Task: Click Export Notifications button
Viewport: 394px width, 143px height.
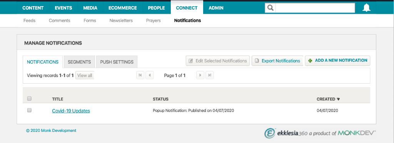Action: coord(277,61)
